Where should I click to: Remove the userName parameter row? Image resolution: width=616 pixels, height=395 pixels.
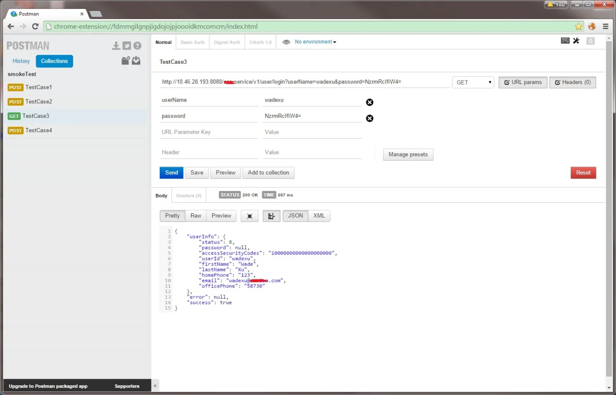[x=370, y=102]
